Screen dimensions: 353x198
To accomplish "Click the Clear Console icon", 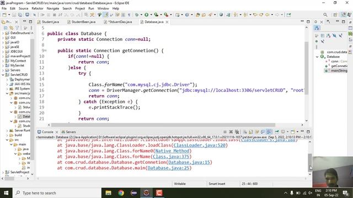I will [245, 132].
